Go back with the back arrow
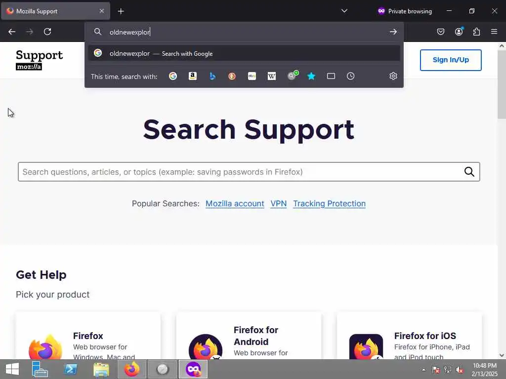The height and width of the screenshot is (379, 506). (12, 32)
